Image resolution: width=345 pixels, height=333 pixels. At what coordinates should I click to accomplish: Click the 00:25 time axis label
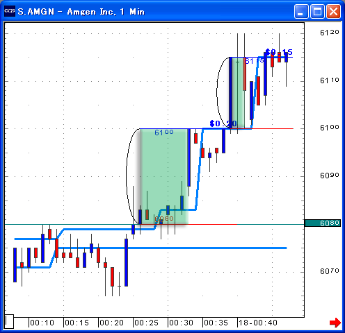(x=146, y=323)
